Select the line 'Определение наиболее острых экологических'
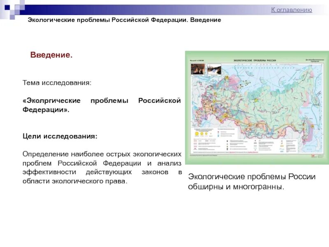The image size is (329, 247). (x=102, y=154)
